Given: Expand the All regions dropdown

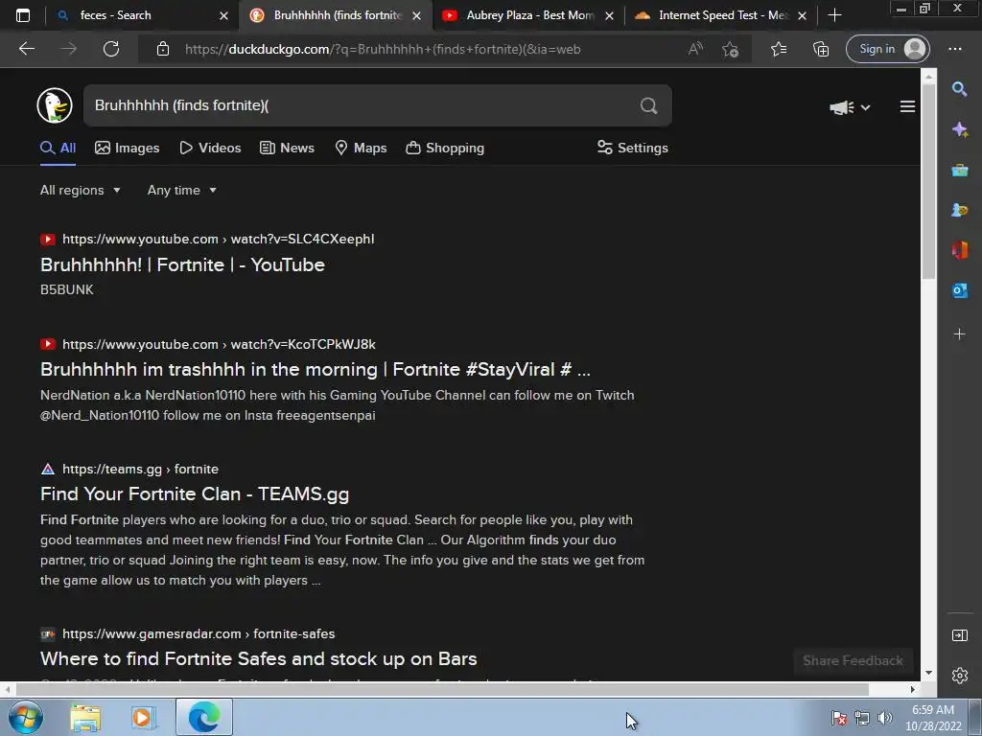Looking at the screenshot, I should 81,191.
